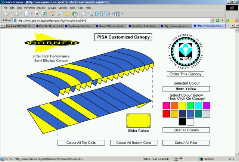Select the pink colour swatch
Viewport: 239px width, 162px height.
(166, 106)
